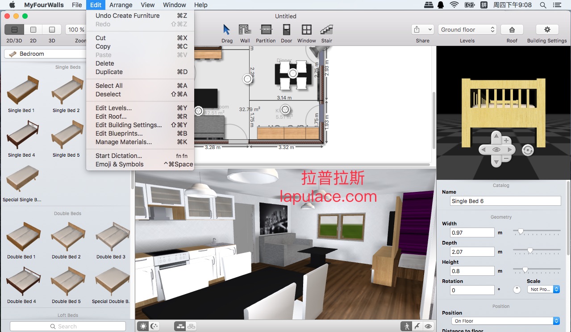This screenshot has height=332, width=571.
Task: Open Building Settings gear
Action: 547,29
